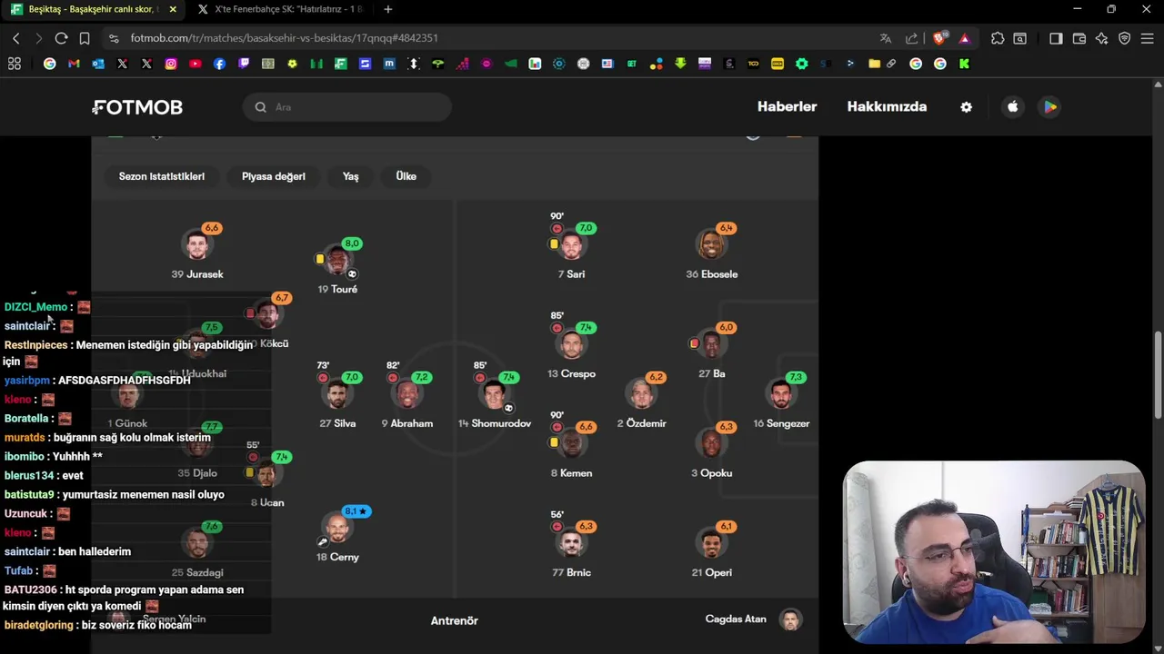Click the Ara search field

tap(347, 107)
